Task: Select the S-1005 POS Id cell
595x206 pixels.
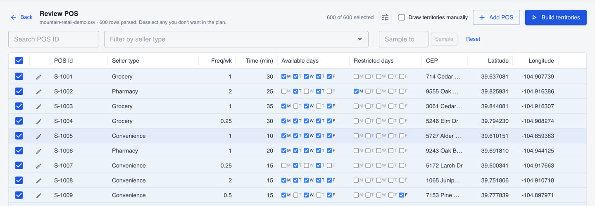Action: click(x=63, y=136)
